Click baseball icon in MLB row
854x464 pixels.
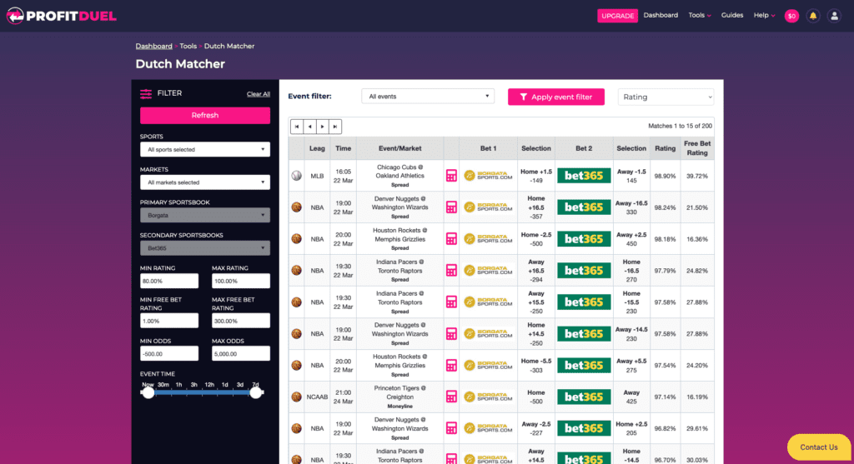tap(296, 176)
